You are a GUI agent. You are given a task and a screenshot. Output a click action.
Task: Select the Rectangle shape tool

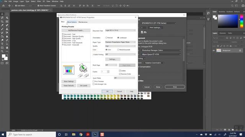[x=2, y=48]
